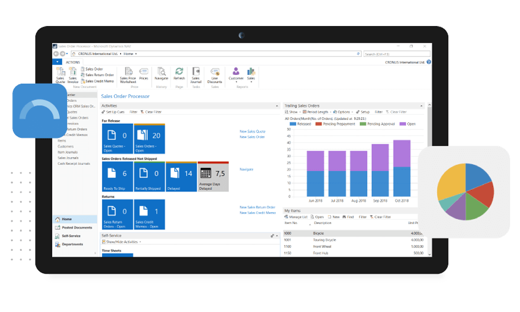This screenshot has width=520, height=312.
Task: Open the Sales Return Orders - Open tile
Action: tap(118, 214)
